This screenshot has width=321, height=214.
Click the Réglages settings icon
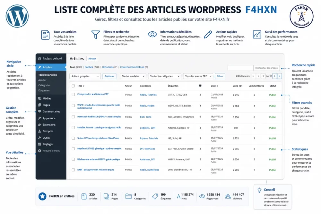pyautogui.click(x=39, y=144)
